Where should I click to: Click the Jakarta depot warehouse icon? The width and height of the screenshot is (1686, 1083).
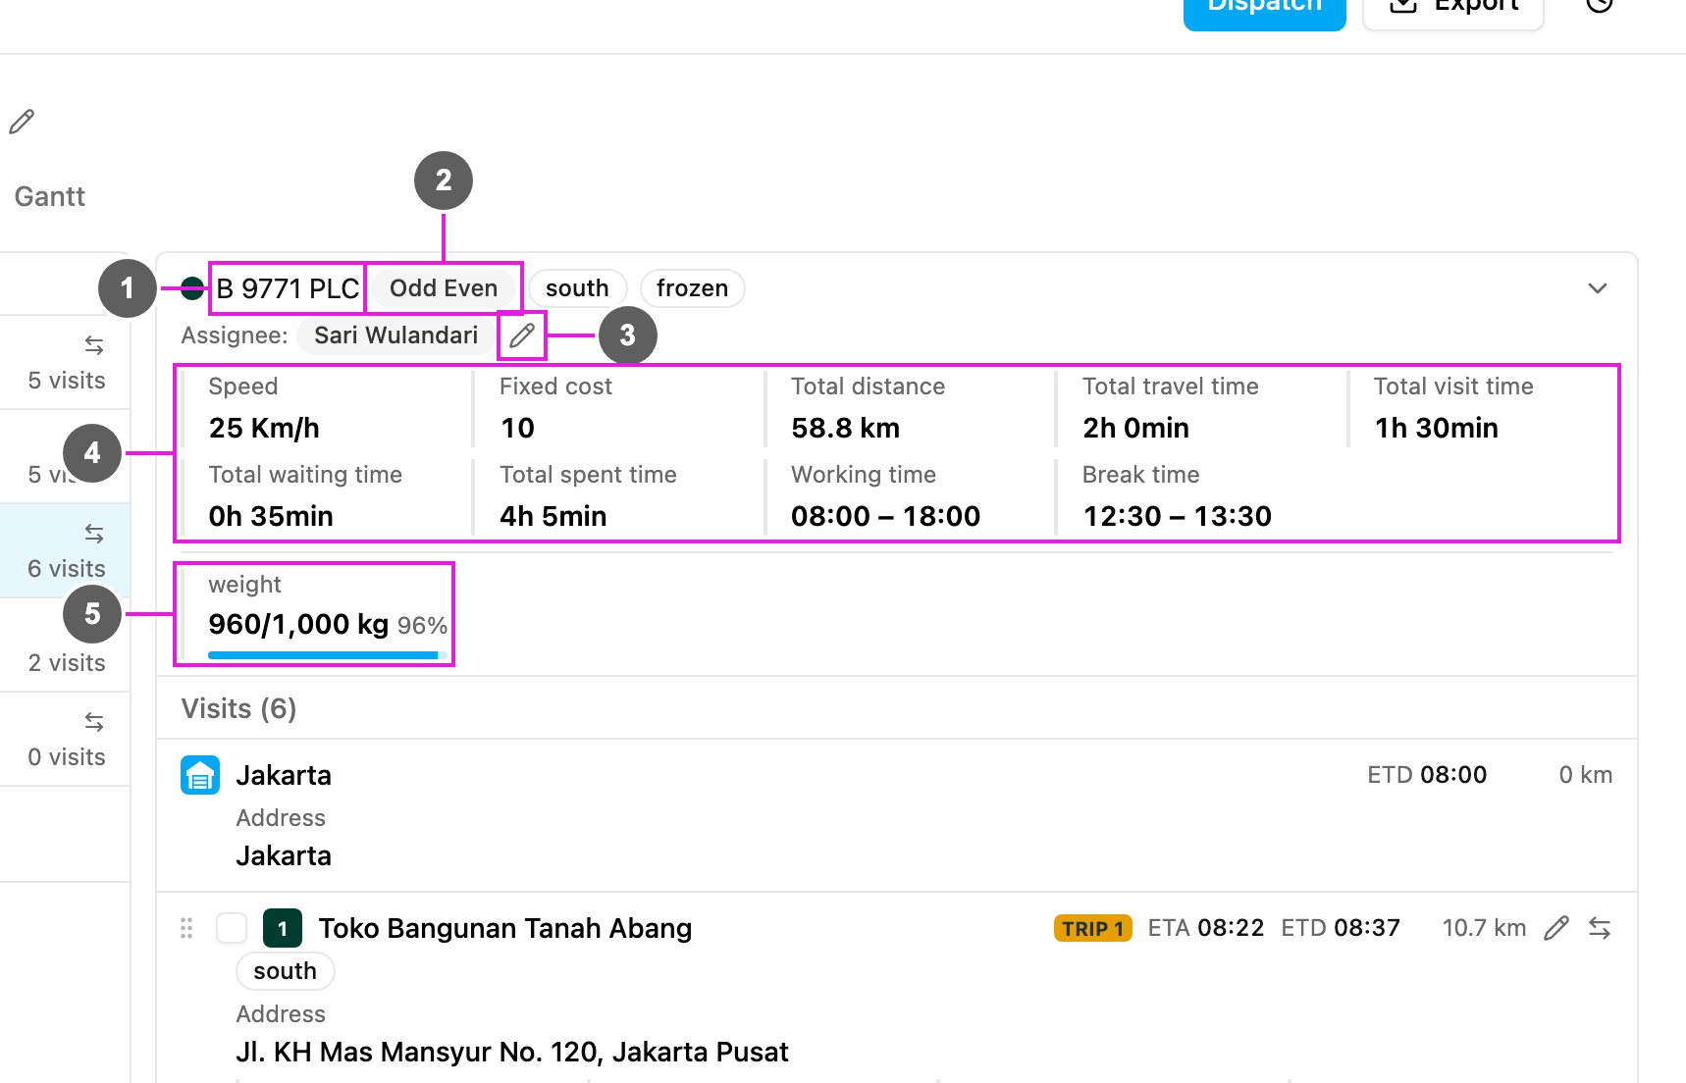(200, 775)
